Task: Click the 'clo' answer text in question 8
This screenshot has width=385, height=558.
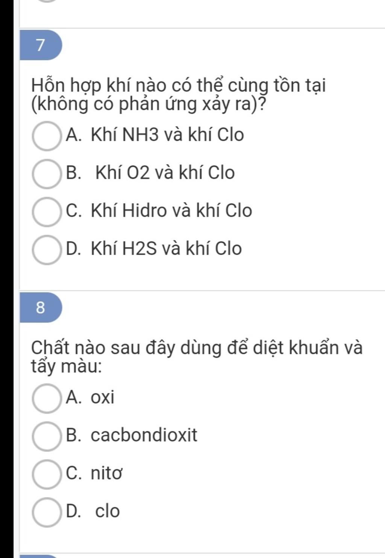Action: click(108, 511)
